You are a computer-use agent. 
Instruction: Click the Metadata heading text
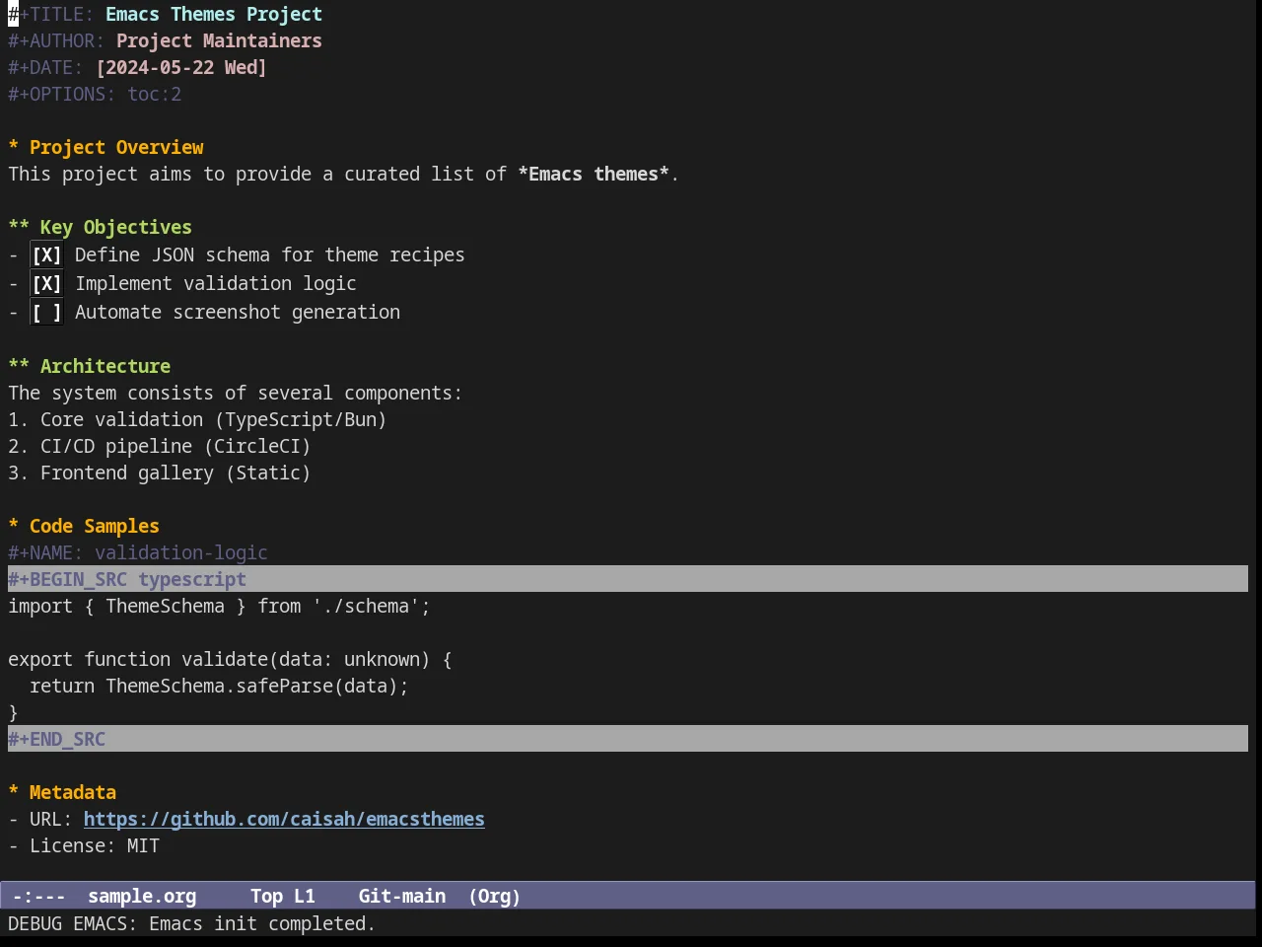point(73,793)
